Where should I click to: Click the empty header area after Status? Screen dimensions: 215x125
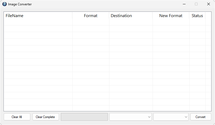click(x=208, y=15)
